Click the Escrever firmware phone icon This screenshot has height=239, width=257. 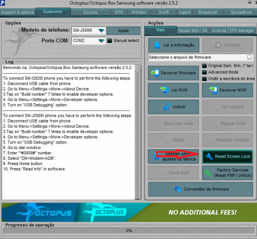click(155, 73)
